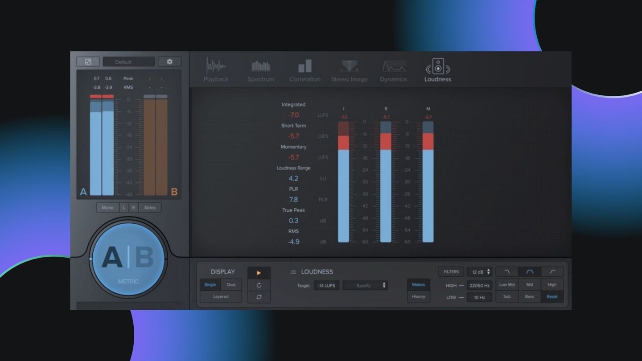Click the True Peak 0.3 value
This screenshot has height=361, width=642.
pos(293,221)
